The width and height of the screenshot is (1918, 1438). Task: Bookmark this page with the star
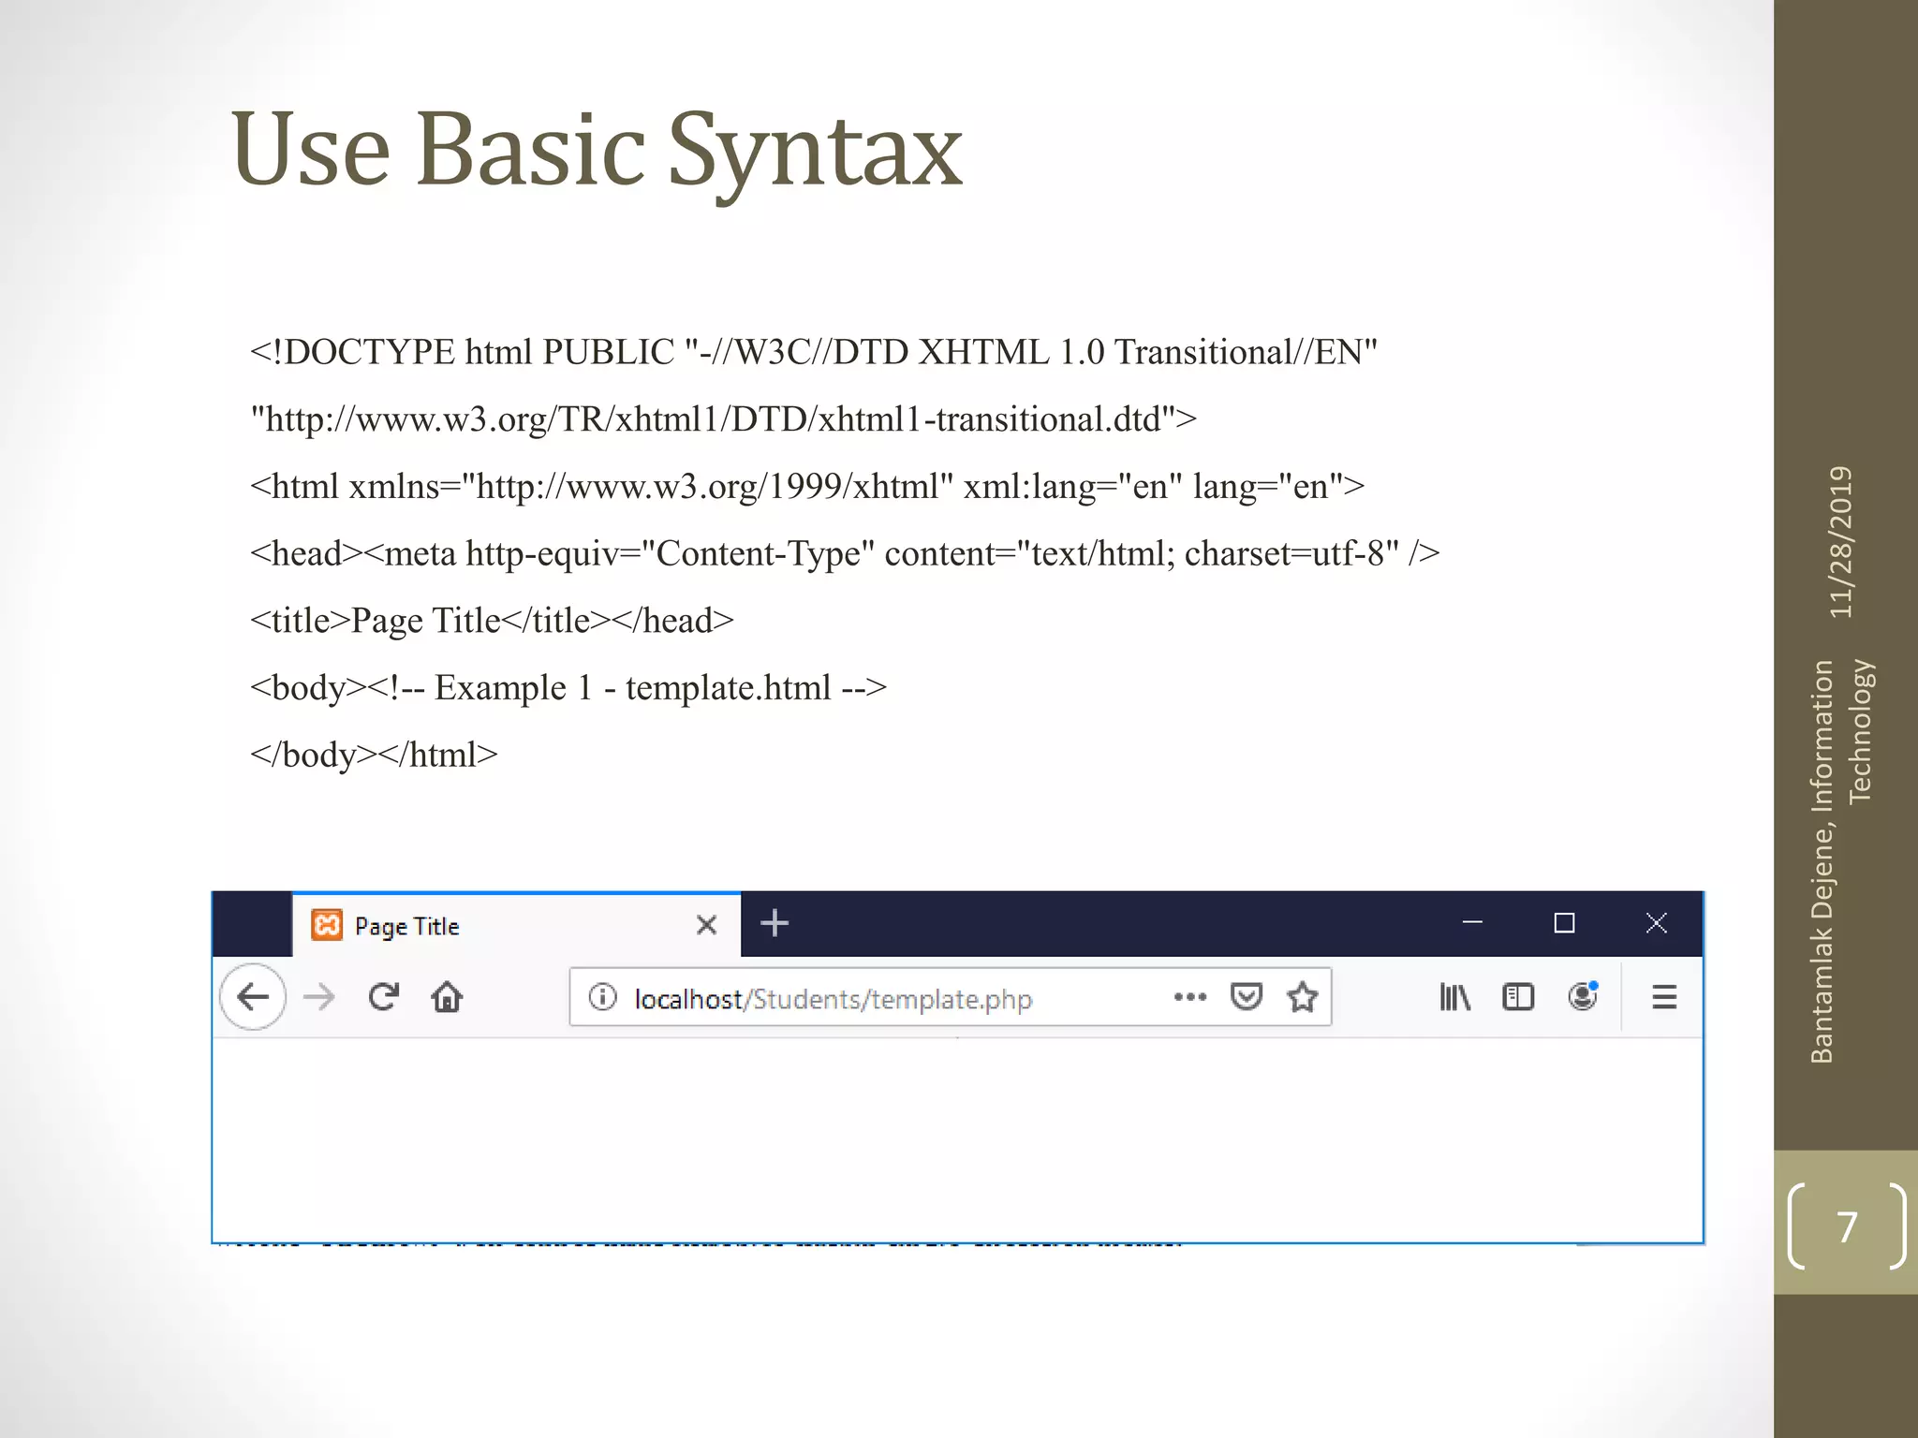click(x=1302, y=997)
